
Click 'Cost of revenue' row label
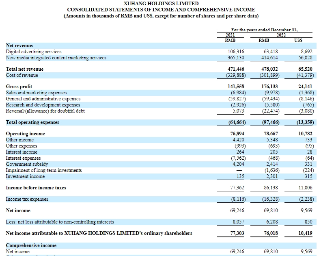pyautogui.click(x=22, y=75)
